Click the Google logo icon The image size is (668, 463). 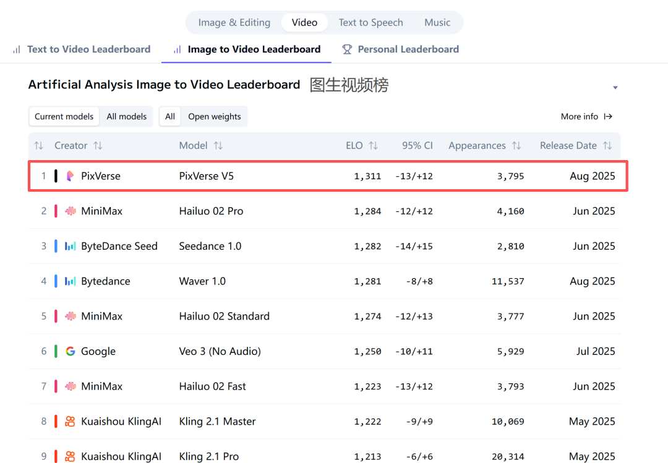point(70,351)
